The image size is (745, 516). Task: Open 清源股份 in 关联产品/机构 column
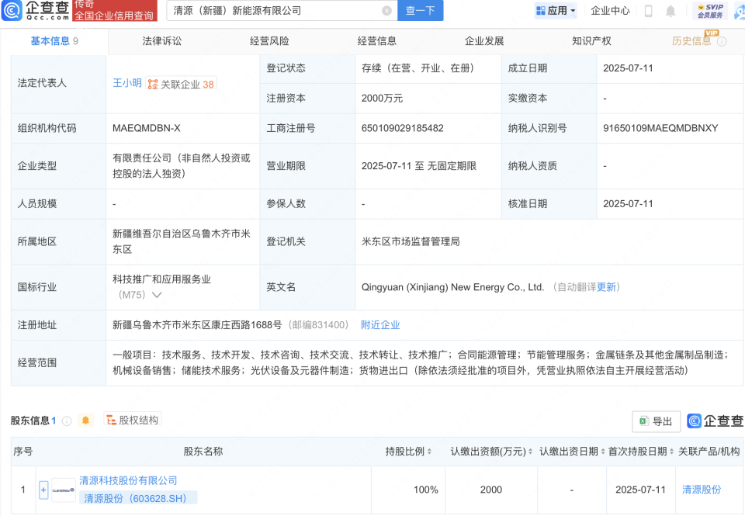click(702, 490)
